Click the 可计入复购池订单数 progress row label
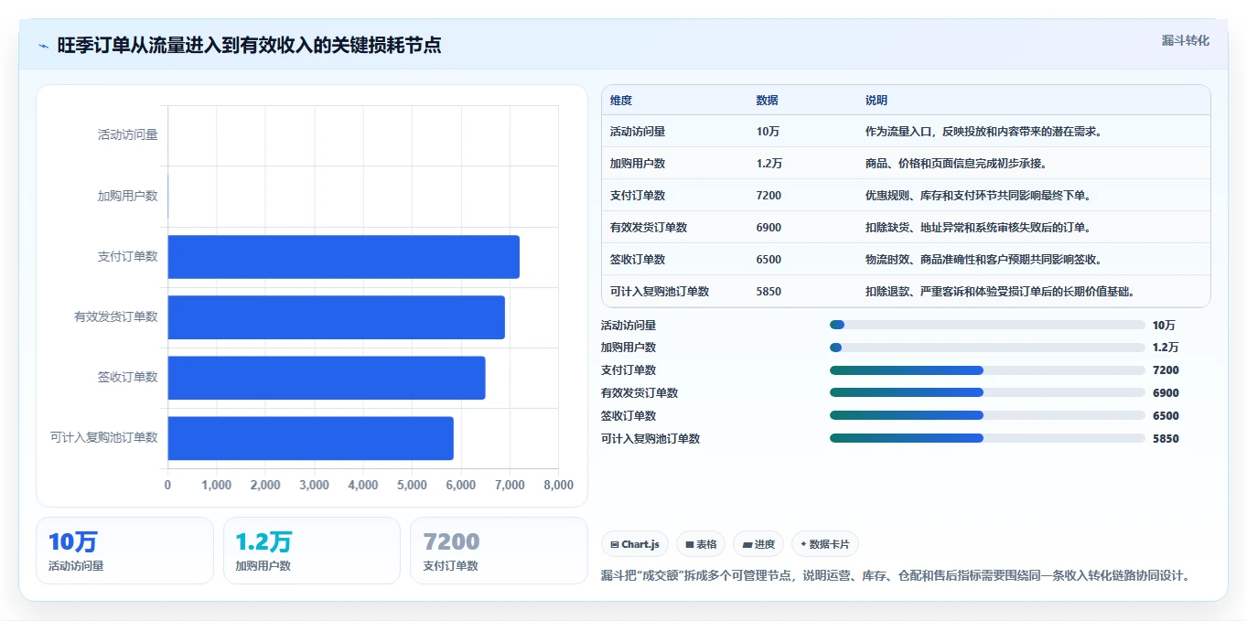 [x=650, y=439]
